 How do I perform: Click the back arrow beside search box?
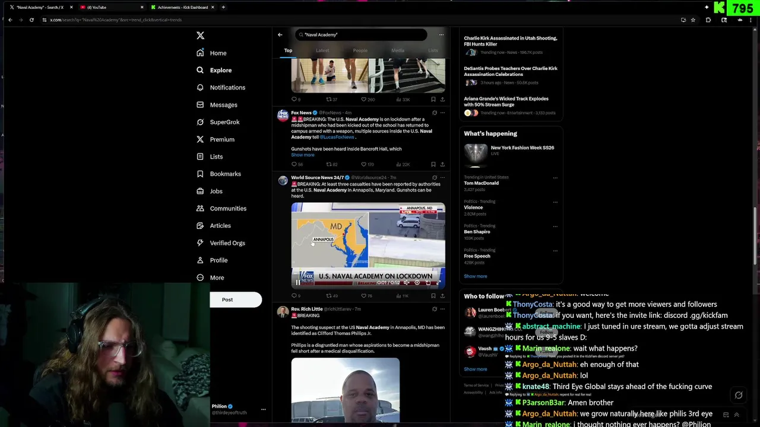pos(280,34)
